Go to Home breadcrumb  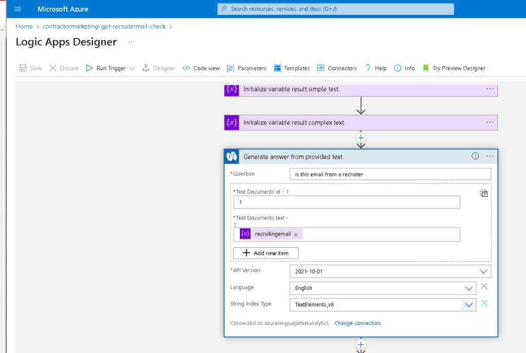tap(24, 27)
